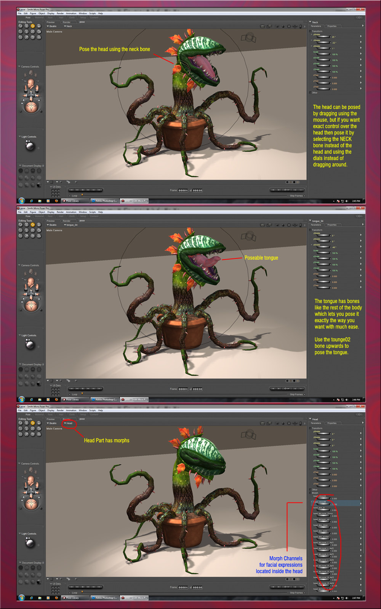Click Poser Library taskbar button below Head window

[x=75, y=598]
